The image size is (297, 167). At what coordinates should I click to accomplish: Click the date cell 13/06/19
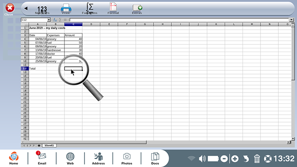pyautogui.click(x=37, y=50)
